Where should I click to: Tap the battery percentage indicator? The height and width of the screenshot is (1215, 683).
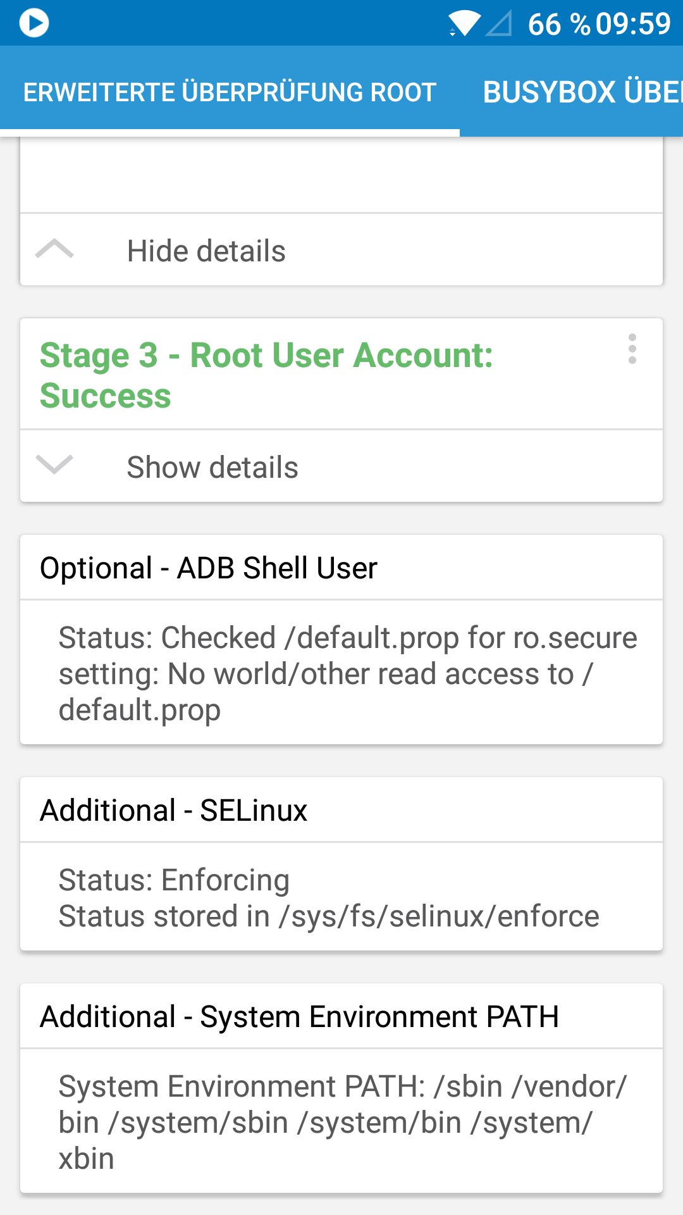tap(558, 24)
